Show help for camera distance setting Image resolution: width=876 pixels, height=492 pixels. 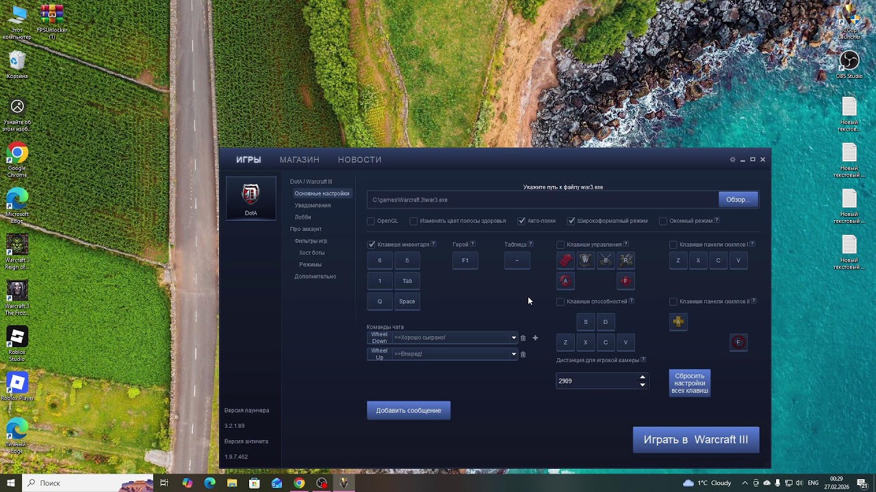(x=643, y=360)
